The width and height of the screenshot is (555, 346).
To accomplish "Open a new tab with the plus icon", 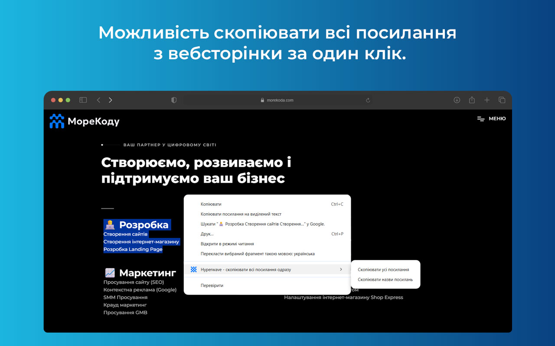I will pos(487,100).
